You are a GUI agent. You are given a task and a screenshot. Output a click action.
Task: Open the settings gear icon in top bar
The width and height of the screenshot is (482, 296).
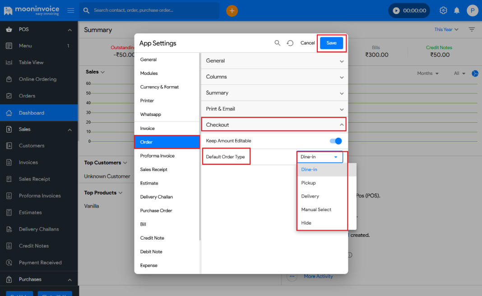click(443, 10)
